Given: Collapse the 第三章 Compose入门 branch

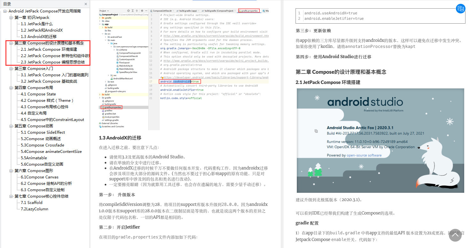Looking at the screenshot, I should coord(11,69).
